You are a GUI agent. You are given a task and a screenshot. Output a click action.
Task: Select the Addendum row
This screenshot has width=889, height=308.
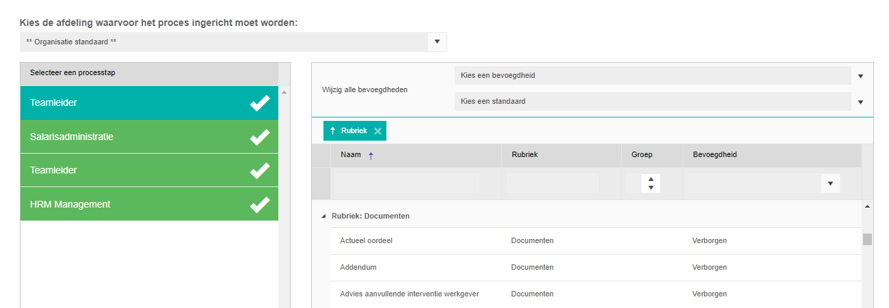pos(587,268)
